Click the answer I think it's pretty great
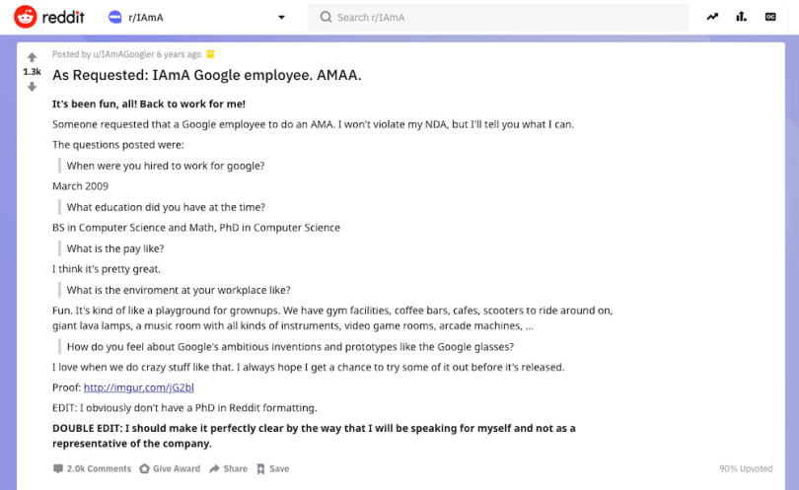The image size is (799, 490). tap(107, 269)
